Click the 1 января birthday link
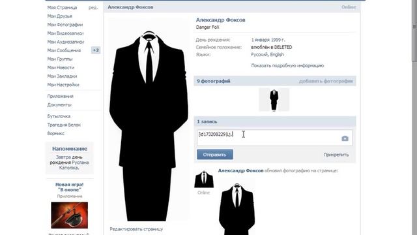 click(x=261, y=40)
